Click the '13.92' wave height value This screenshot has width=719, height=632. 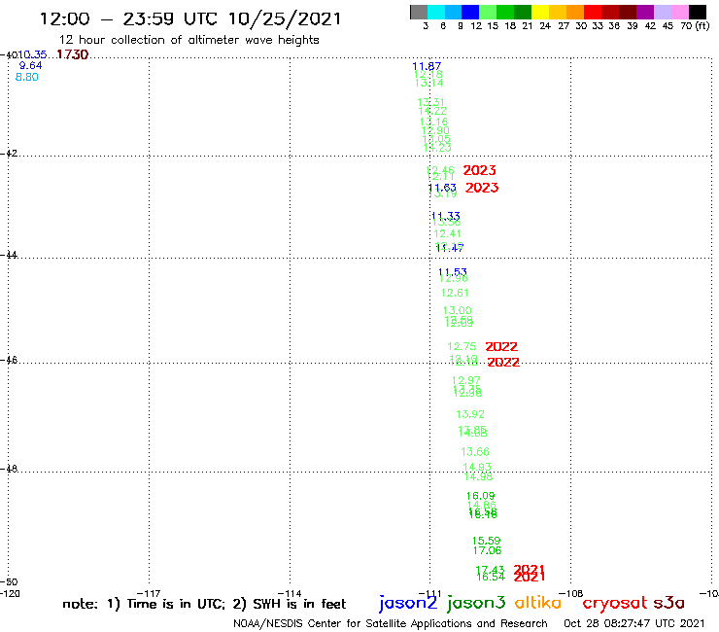point(470,414)
